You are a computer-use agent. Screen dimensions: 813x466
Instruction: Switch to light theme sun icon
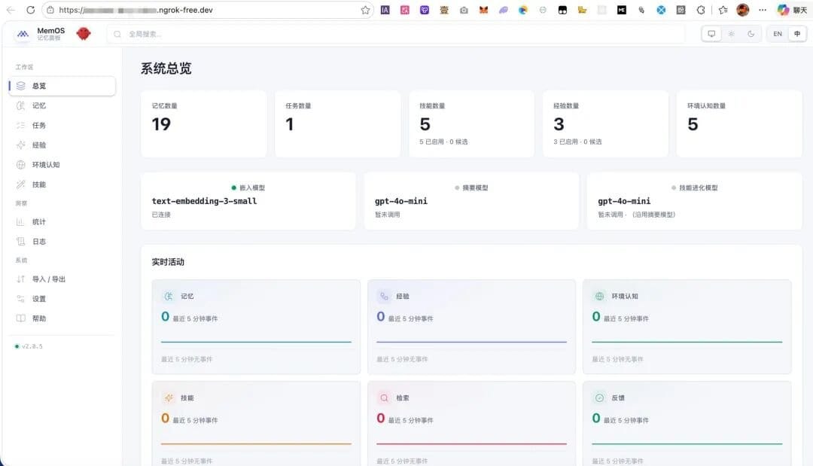point(731,34)
